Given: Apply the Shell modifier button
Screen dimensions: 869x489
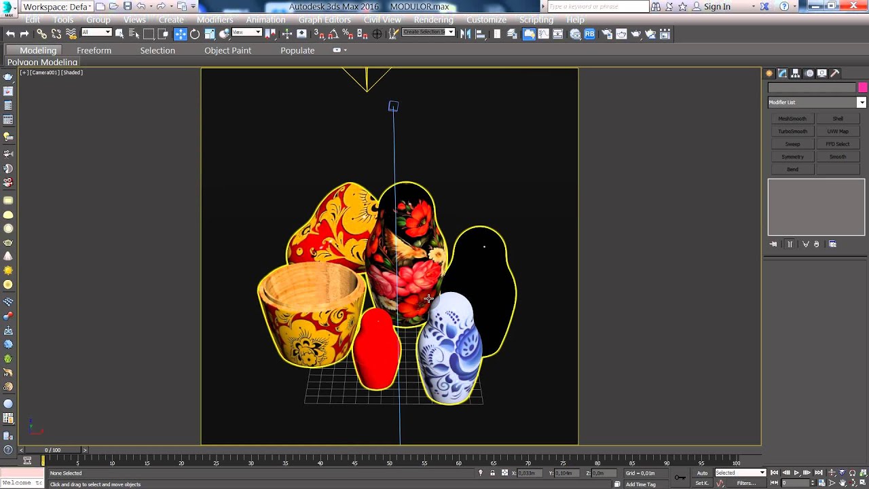Looking at the screenshot, I should [838, 119].
